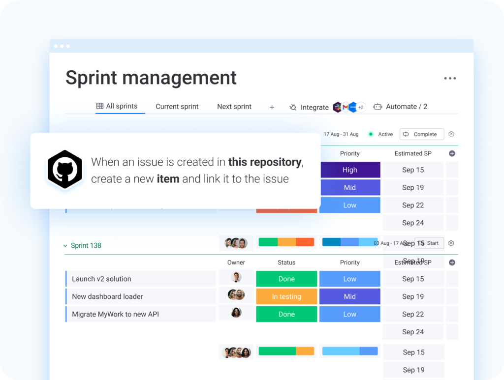
Task: Show the +2 more integrations badge
Action: pyautogui.click(x=361, y=107)
